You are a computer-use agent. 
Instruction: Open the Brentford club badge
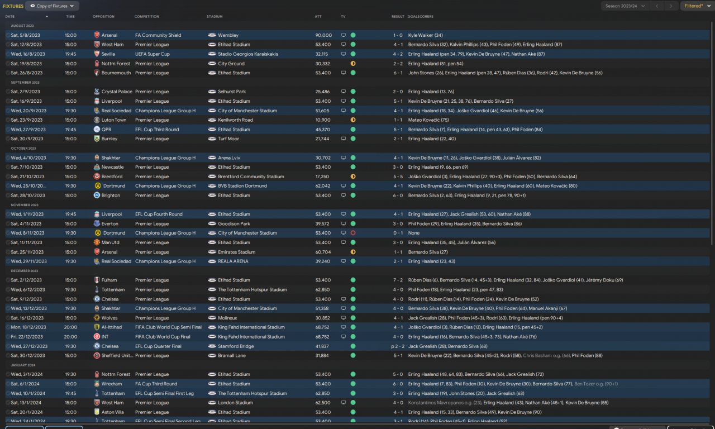pyautogui.click(x=97, y=177)
